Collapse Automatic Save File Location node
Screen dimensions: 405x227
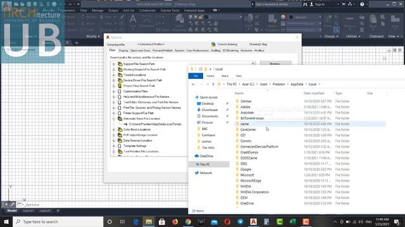coord(114,119)
